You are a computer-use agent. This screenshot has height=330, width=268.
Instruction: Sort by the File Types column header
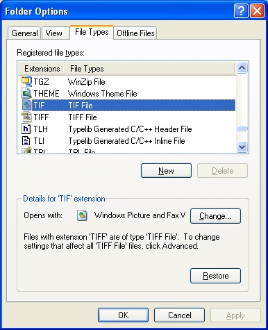(149, 69)
